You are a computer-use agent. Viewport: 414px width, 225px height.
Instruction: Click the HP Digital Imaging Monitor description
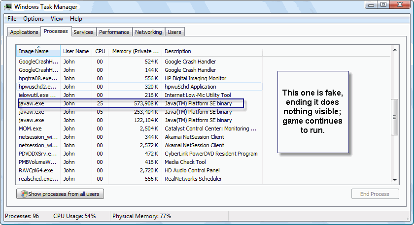195,78
